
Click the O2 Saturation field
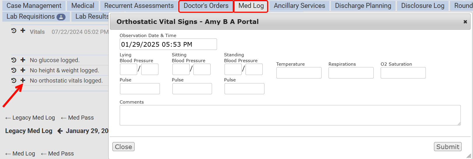coord(403,73)
